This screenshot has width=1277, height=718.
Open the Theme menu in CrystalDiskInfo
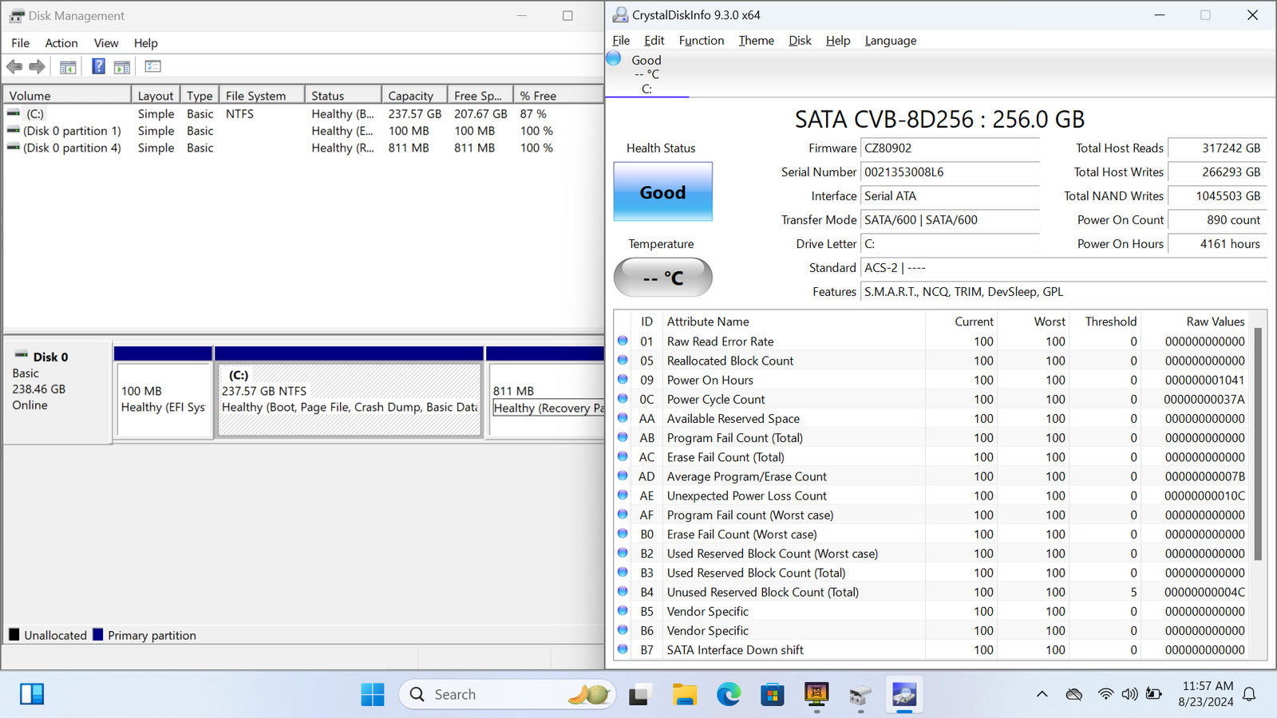point(756,41)
